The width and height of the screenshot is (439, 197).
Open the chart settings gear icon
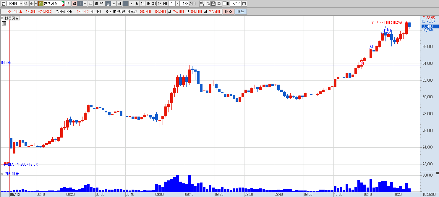[x=219, y=4]
